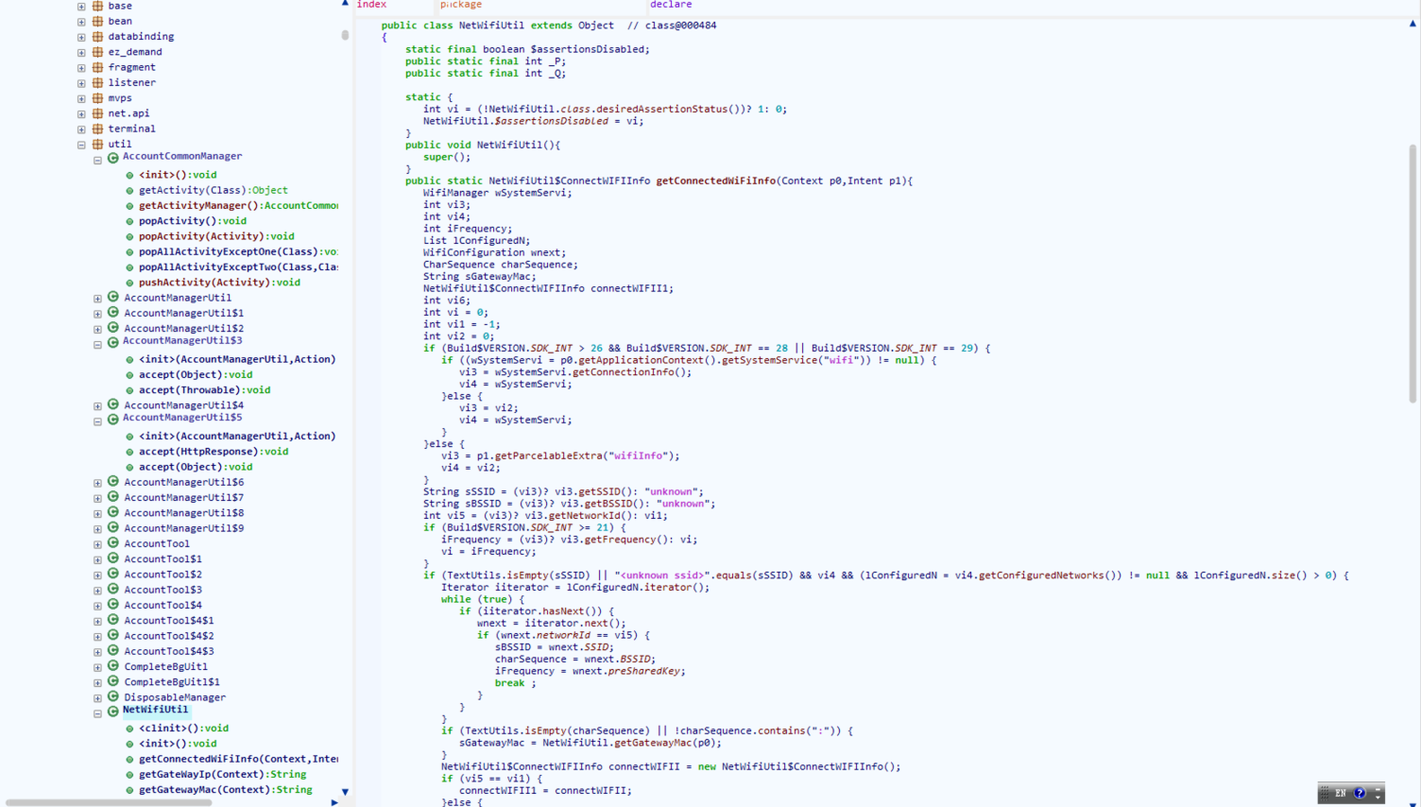1421x807 pixels.
Task: Collapse the NetWifiUtil class node
Action: pyautogui.click(x=97, y=713)
